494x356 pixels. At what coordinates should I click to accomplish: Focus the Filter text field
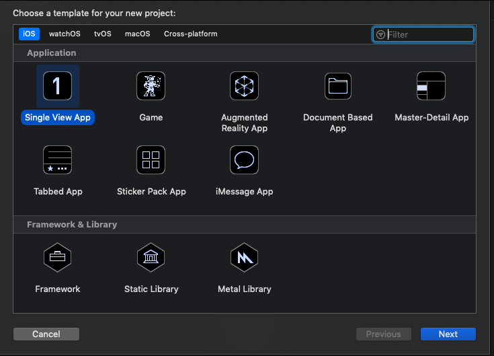click(423, 34)
